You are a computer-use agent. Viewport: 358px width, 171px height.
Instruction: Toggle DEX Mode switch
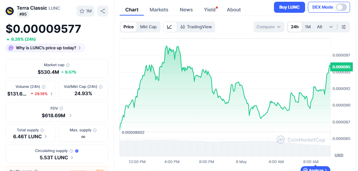(341, 7)
